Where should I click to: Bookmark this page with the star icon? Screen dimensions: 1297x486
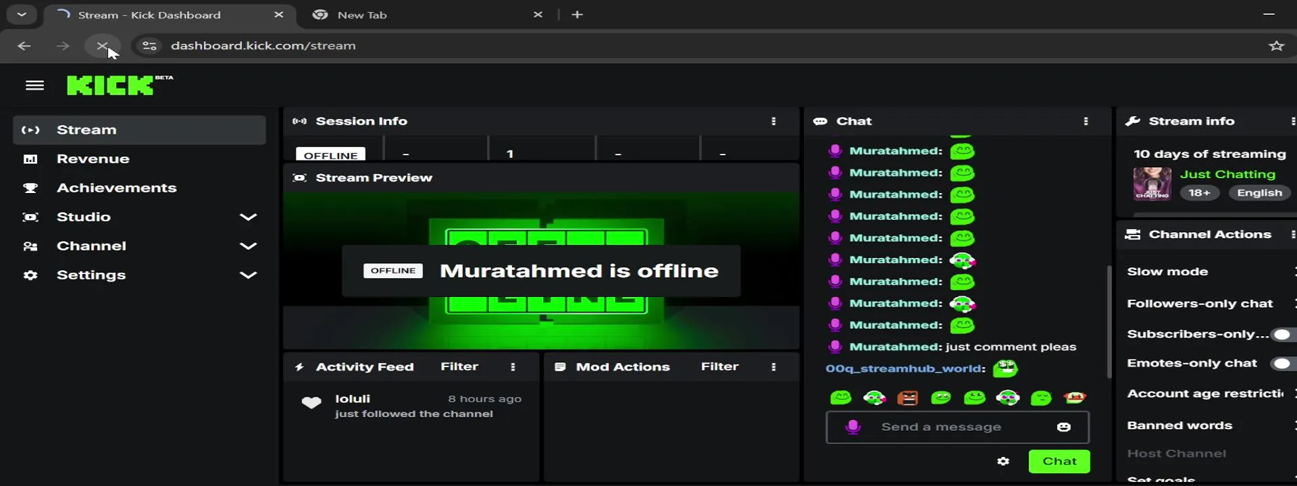point(1276,46)
